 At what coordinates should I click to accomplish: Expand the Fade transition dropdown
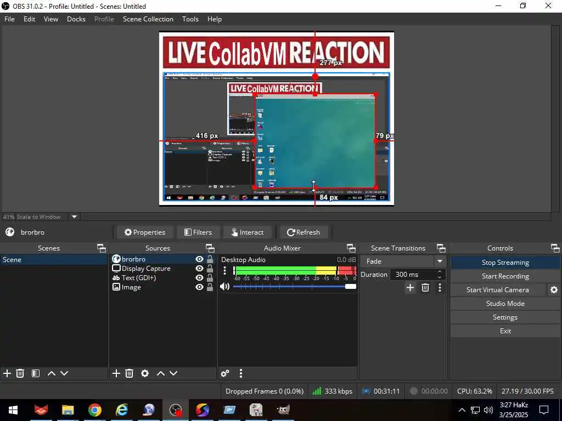440,261
